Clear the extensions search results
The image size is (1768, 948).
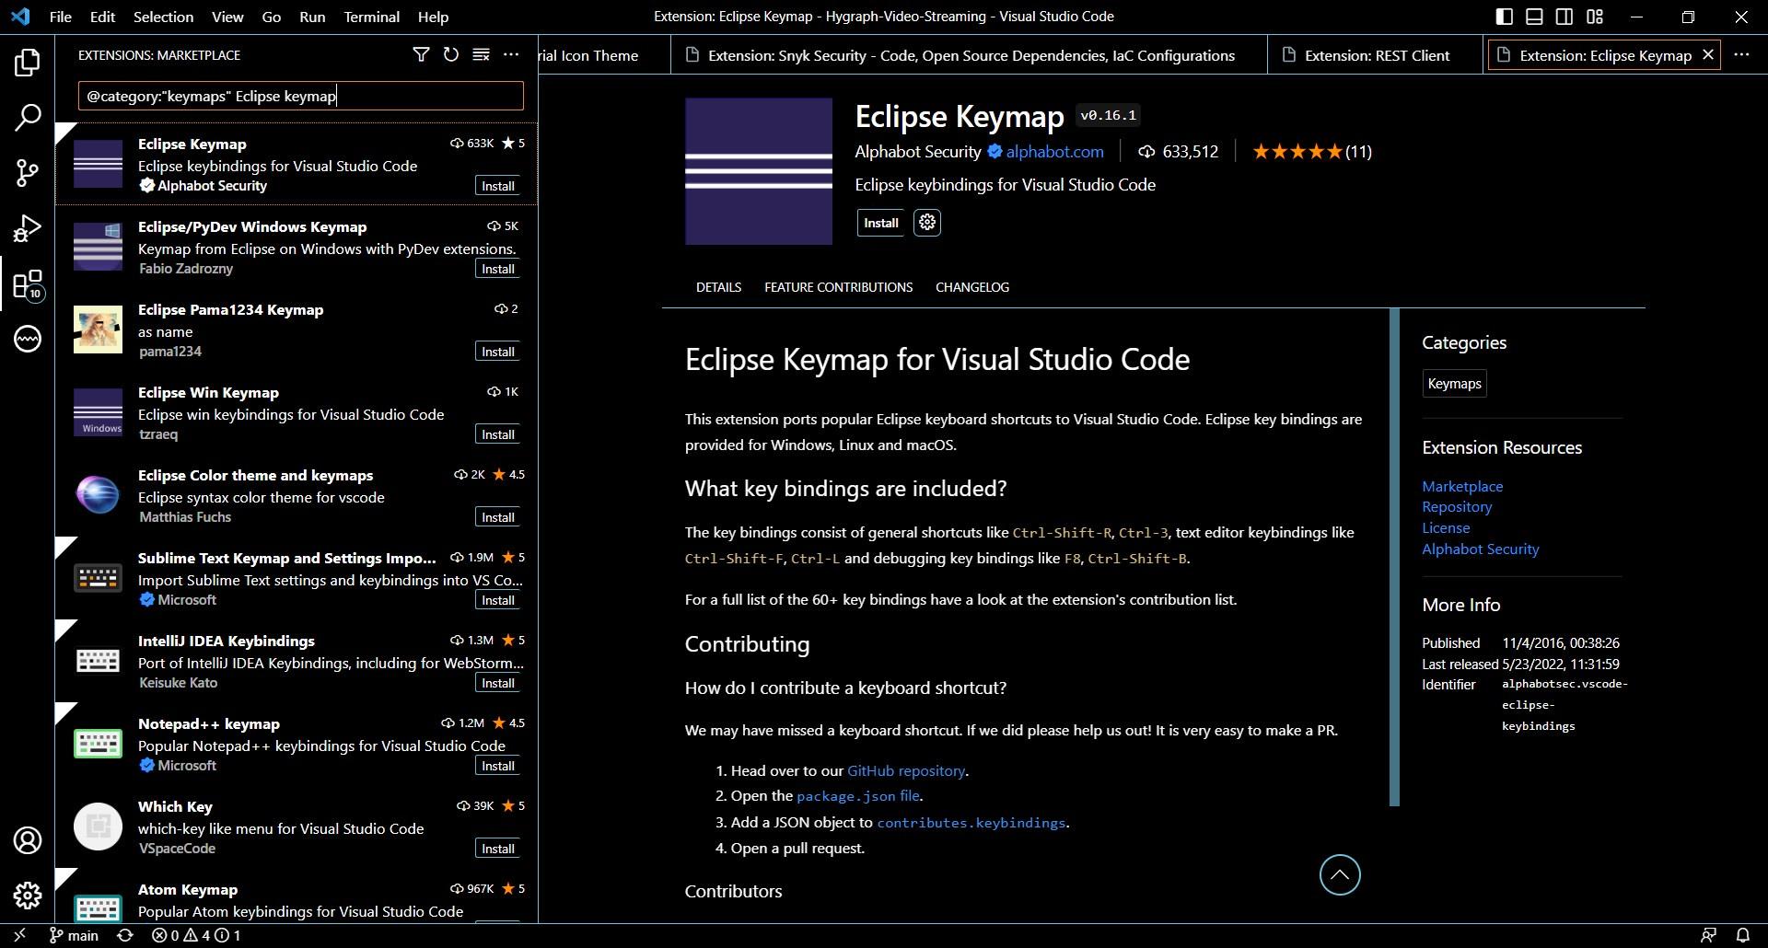pyautogui.click(x=481, y=55)
